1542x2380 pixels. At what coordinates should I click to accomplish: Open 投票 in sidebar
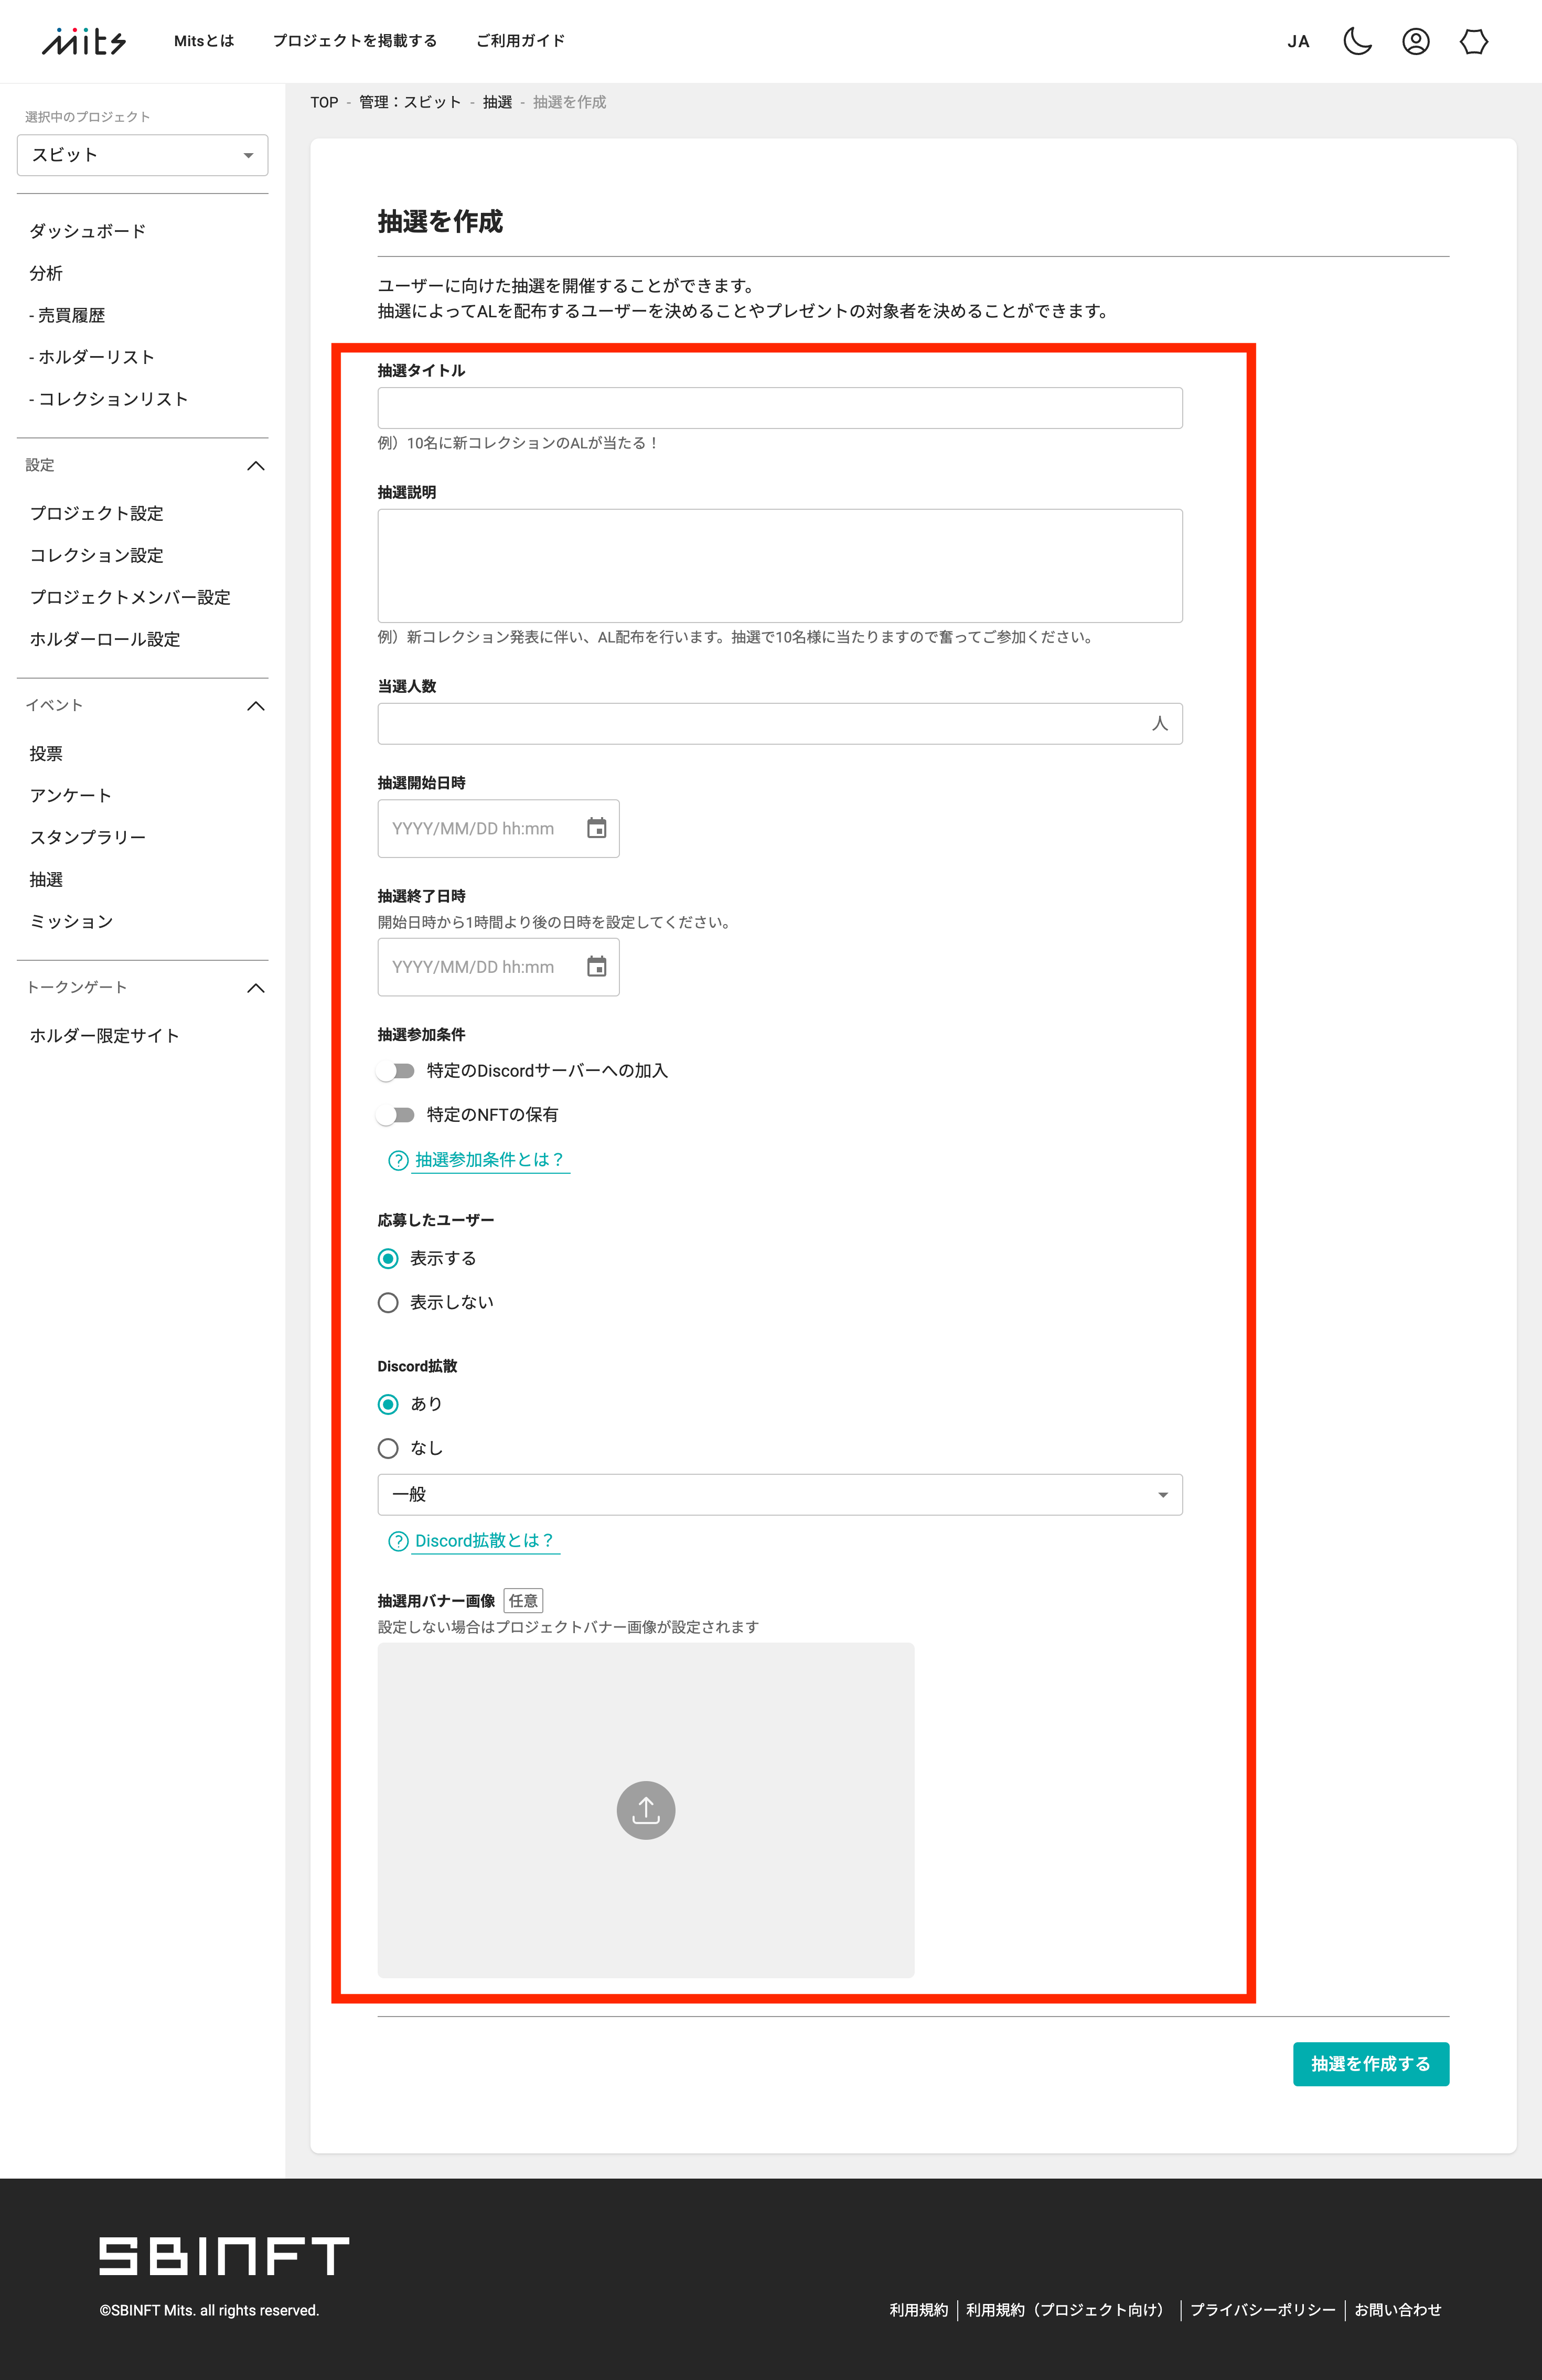46,753
